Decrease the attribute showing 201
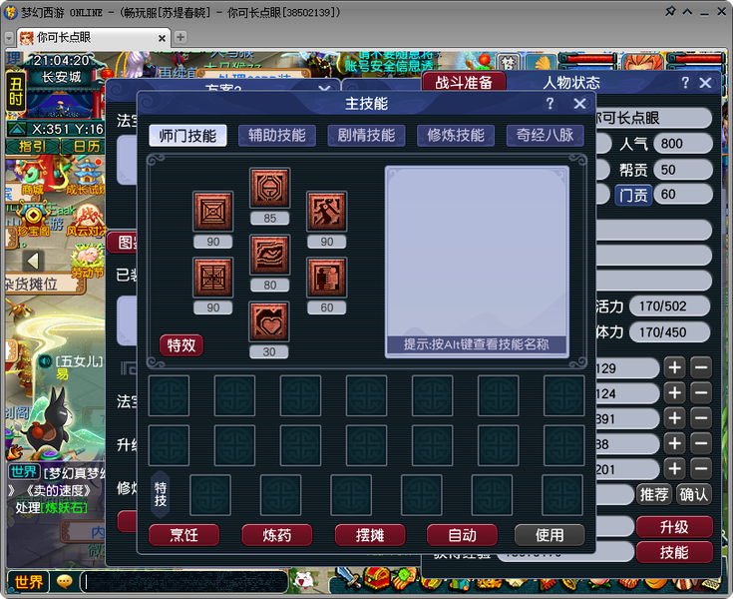 click(701, 469)
